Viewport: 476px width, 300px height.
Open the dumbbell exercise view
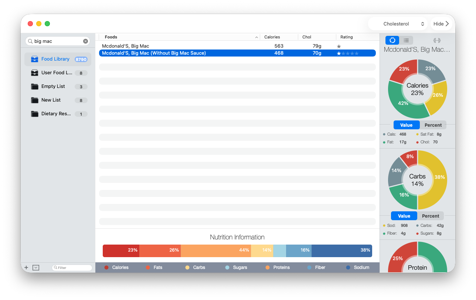437,40
